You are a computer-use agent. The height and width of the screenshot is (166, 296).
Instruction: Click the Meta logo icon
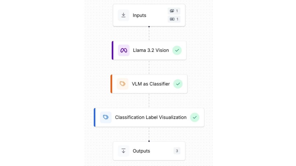124,50
